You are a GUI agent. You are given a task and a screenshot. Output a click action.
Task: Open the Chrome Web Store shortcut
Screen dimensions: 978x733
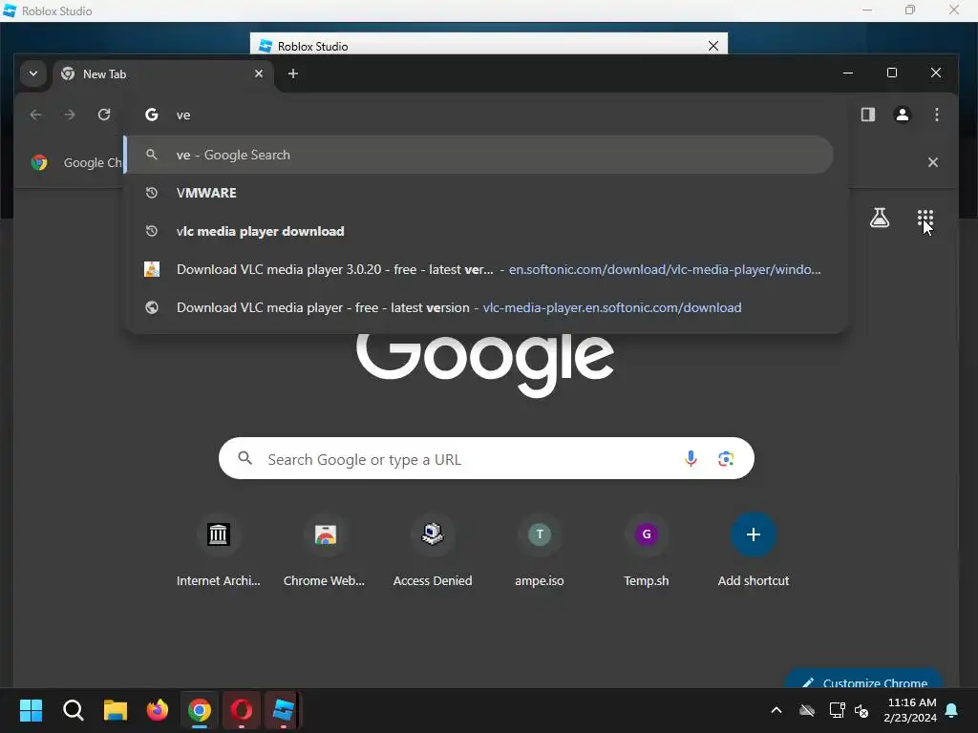(325, 551)
